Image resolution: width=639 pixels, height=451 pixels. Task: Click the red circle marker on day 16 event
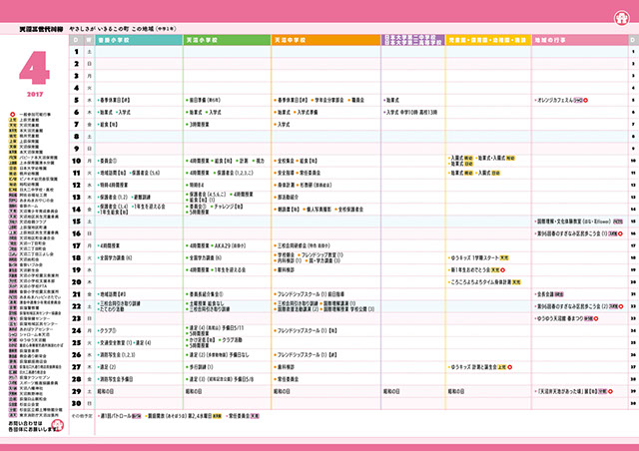620,233
